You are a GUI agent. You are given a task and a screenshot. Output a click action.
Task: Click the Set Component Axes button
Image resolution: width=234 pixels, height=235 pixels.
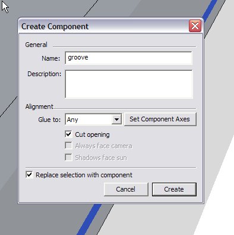(x=160, y=119)
